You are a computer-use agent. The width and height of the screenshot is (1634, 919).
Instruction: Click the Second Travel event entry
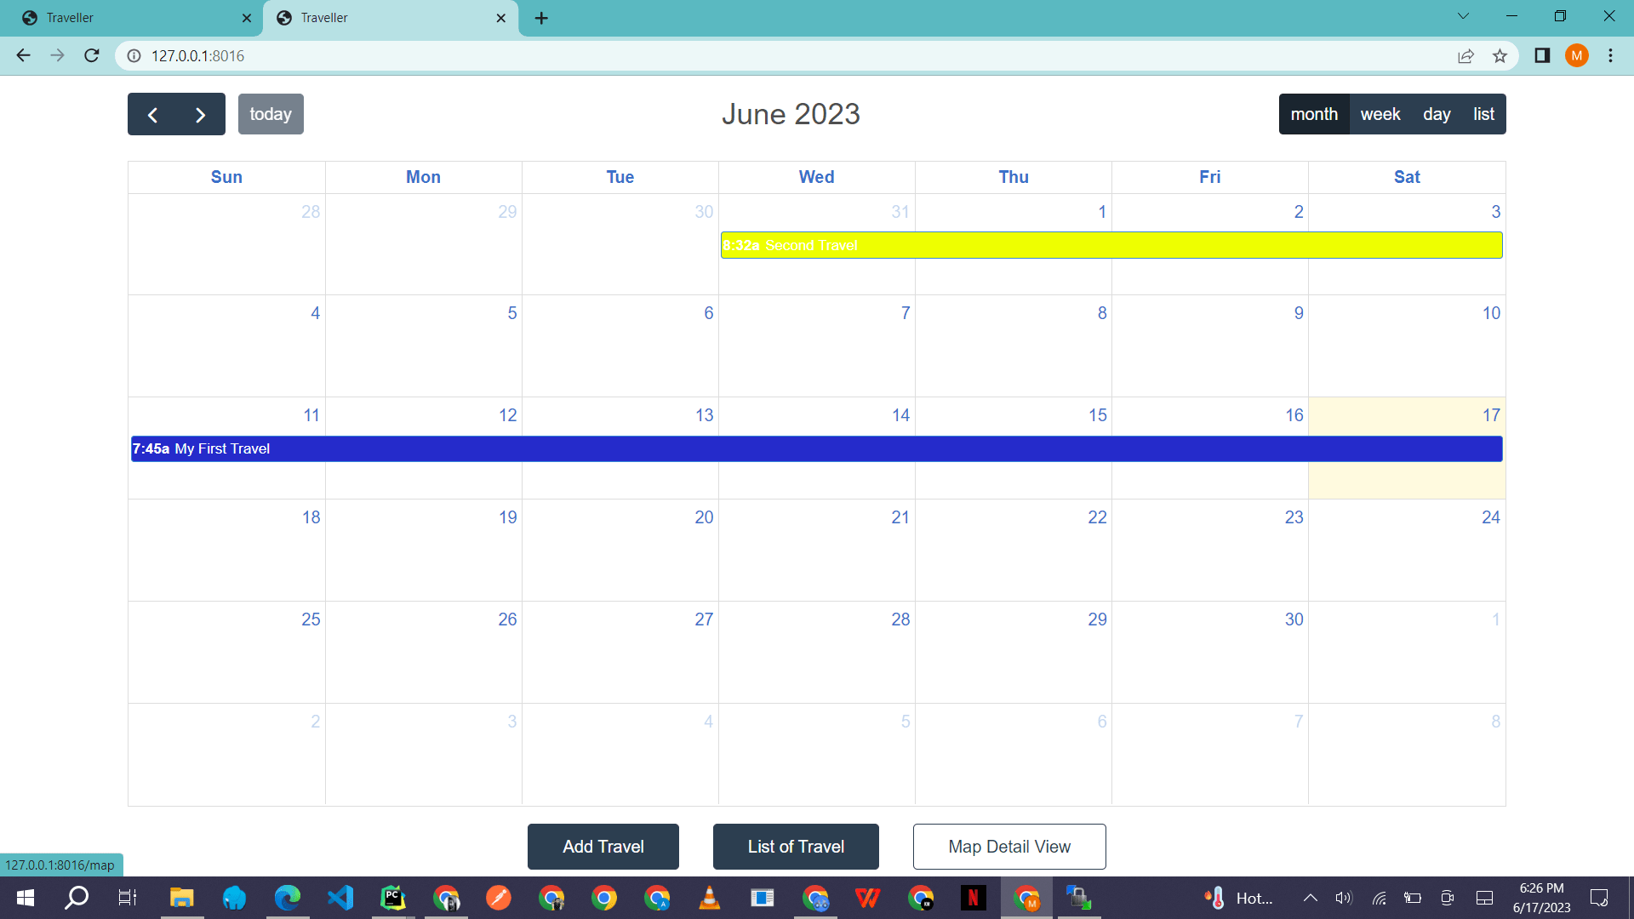(x=1110, y=246)
